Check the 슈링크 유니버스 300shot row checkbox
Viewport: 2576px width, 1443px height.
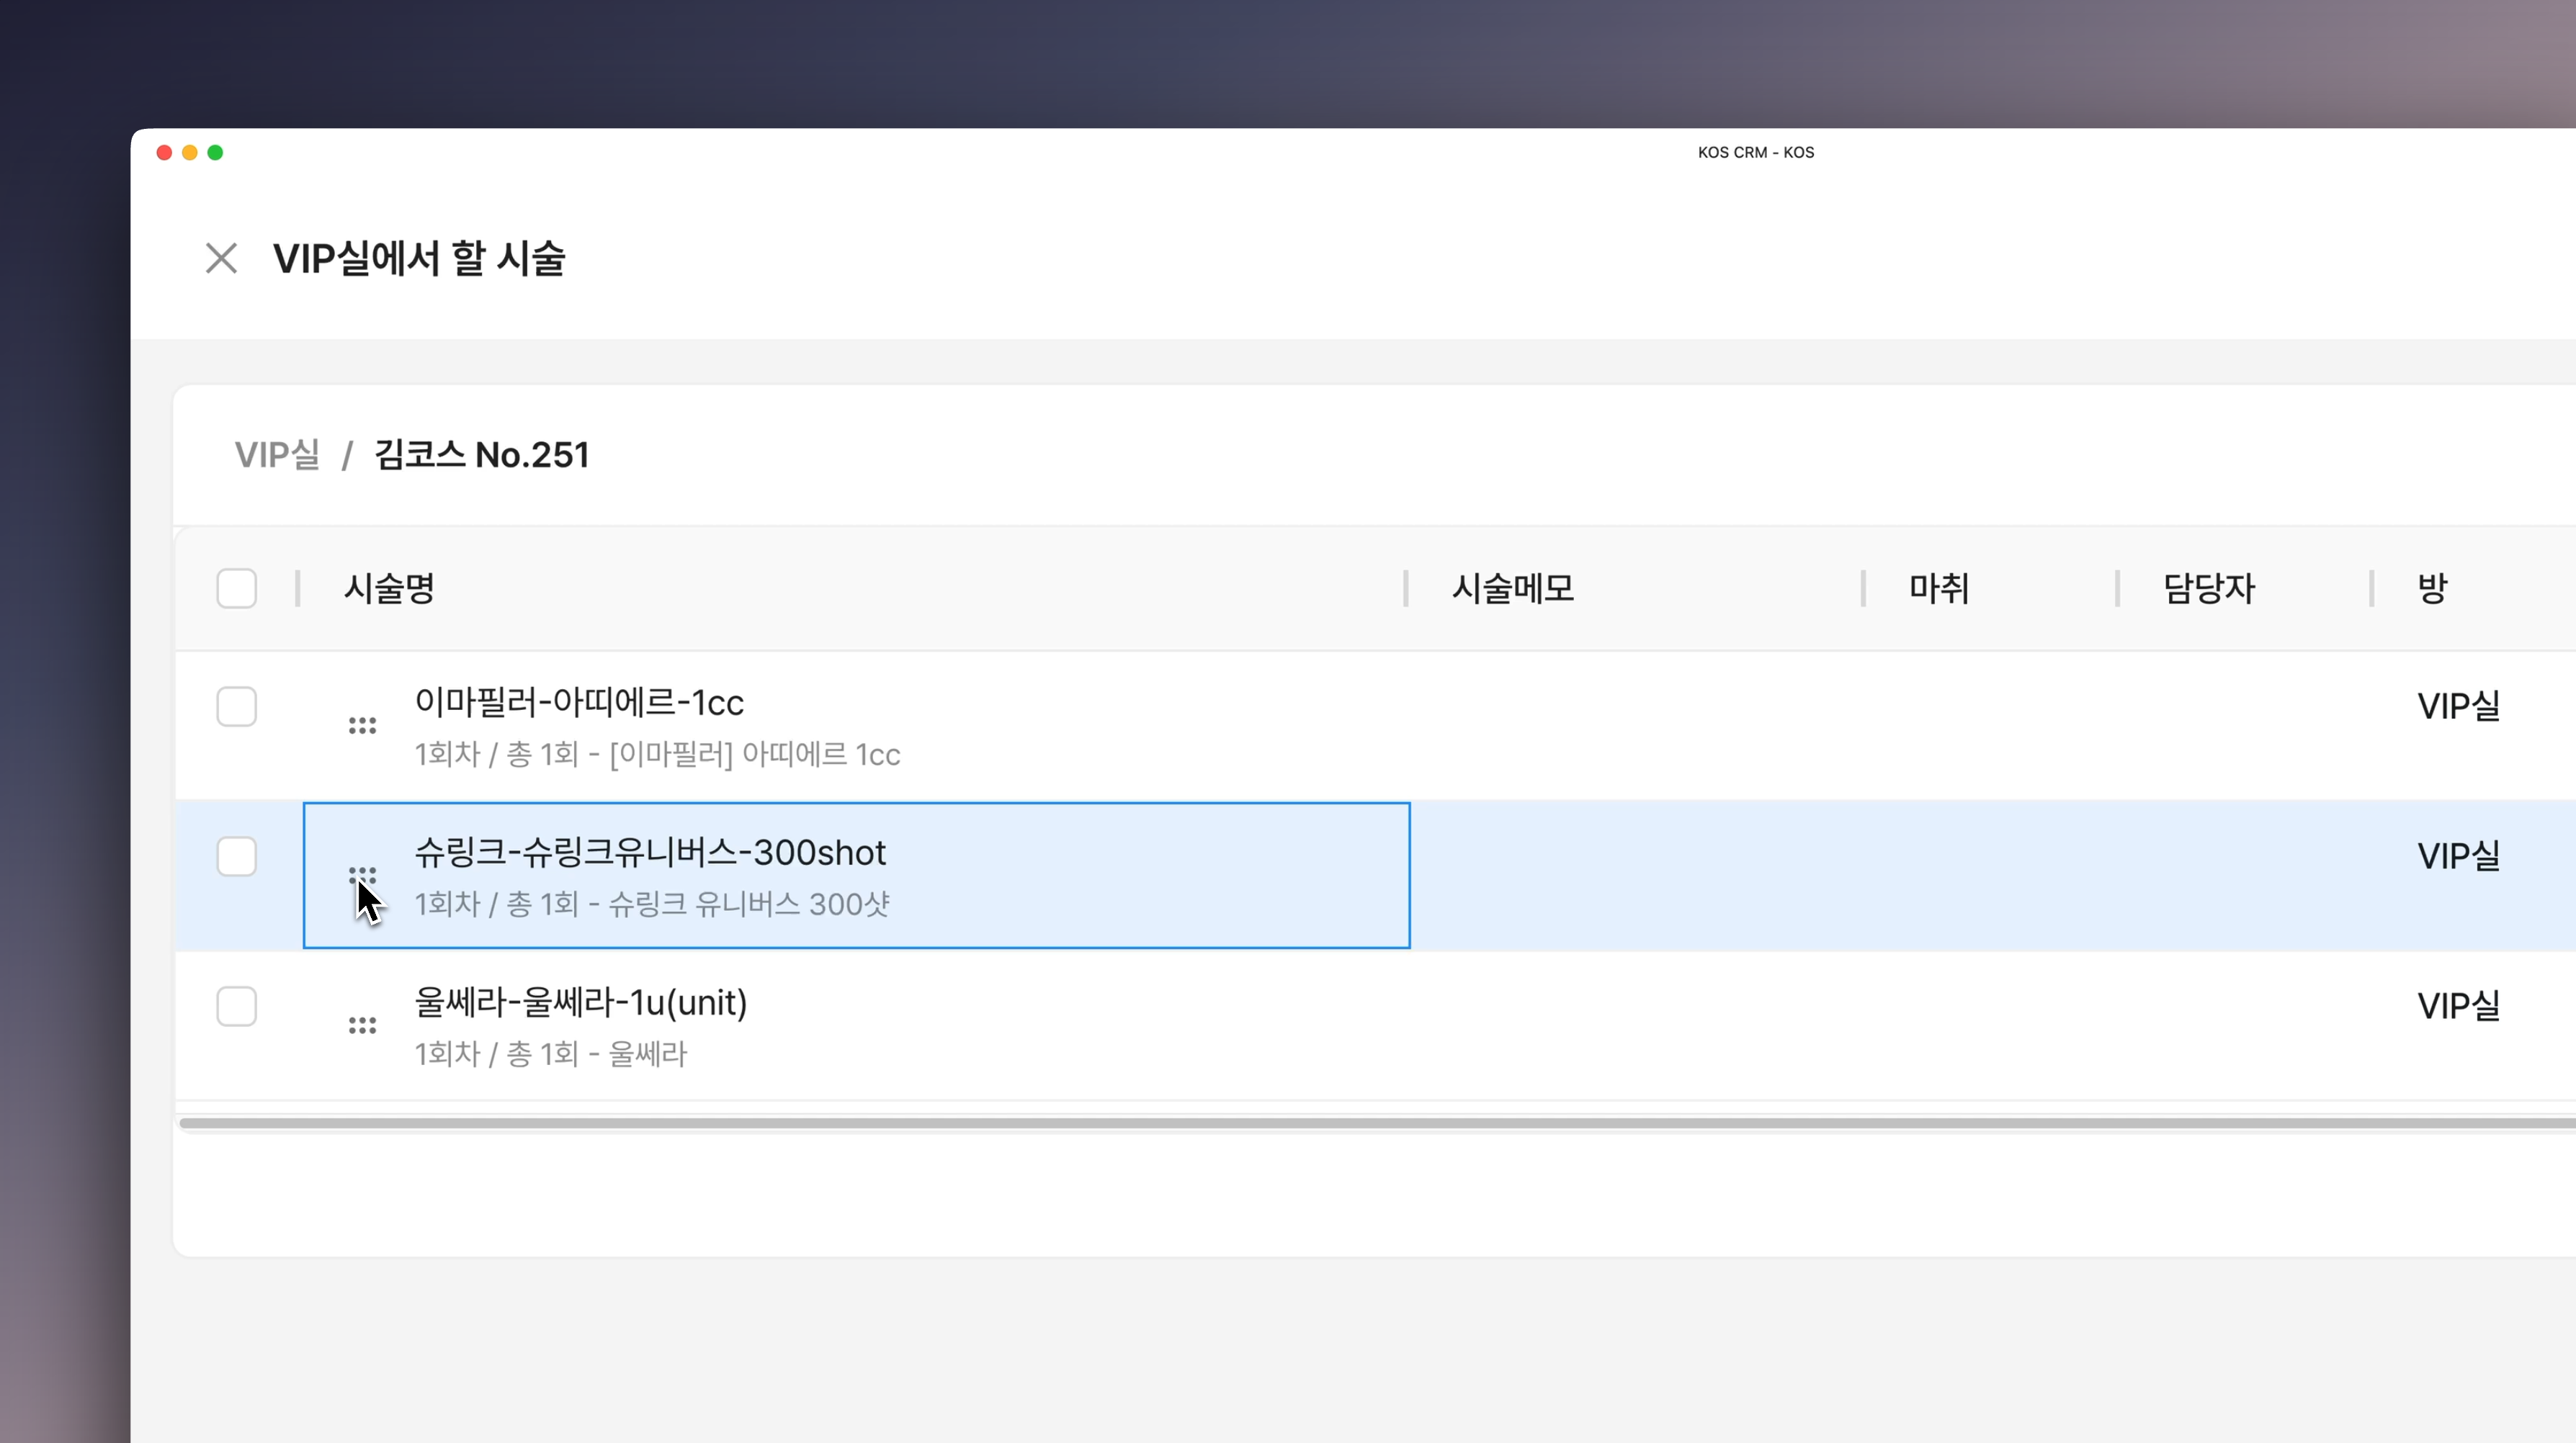pyautogui.click(x=237, y=856)
